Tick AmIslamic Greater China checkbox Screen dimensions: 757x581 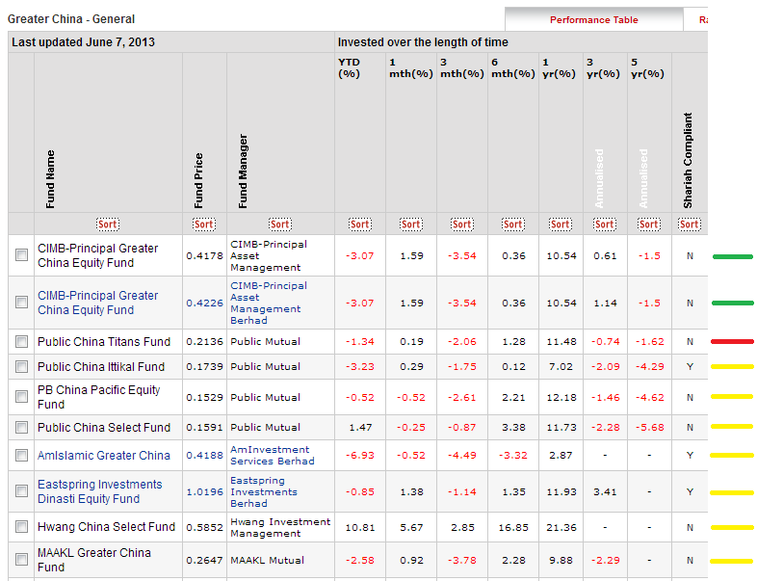point(21,455)
